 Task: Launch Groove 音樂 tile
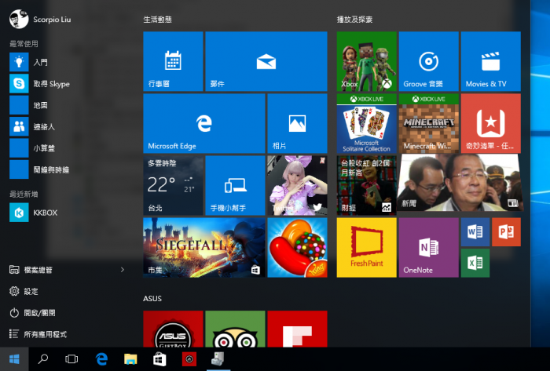(x=428, y=61)
